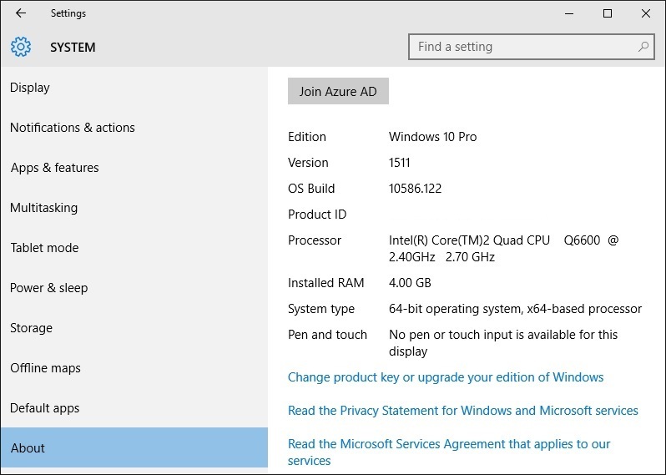The width and height of the screenshot is (666, 475).
Task: Maximize the Settings window
Action: [608, 13]
